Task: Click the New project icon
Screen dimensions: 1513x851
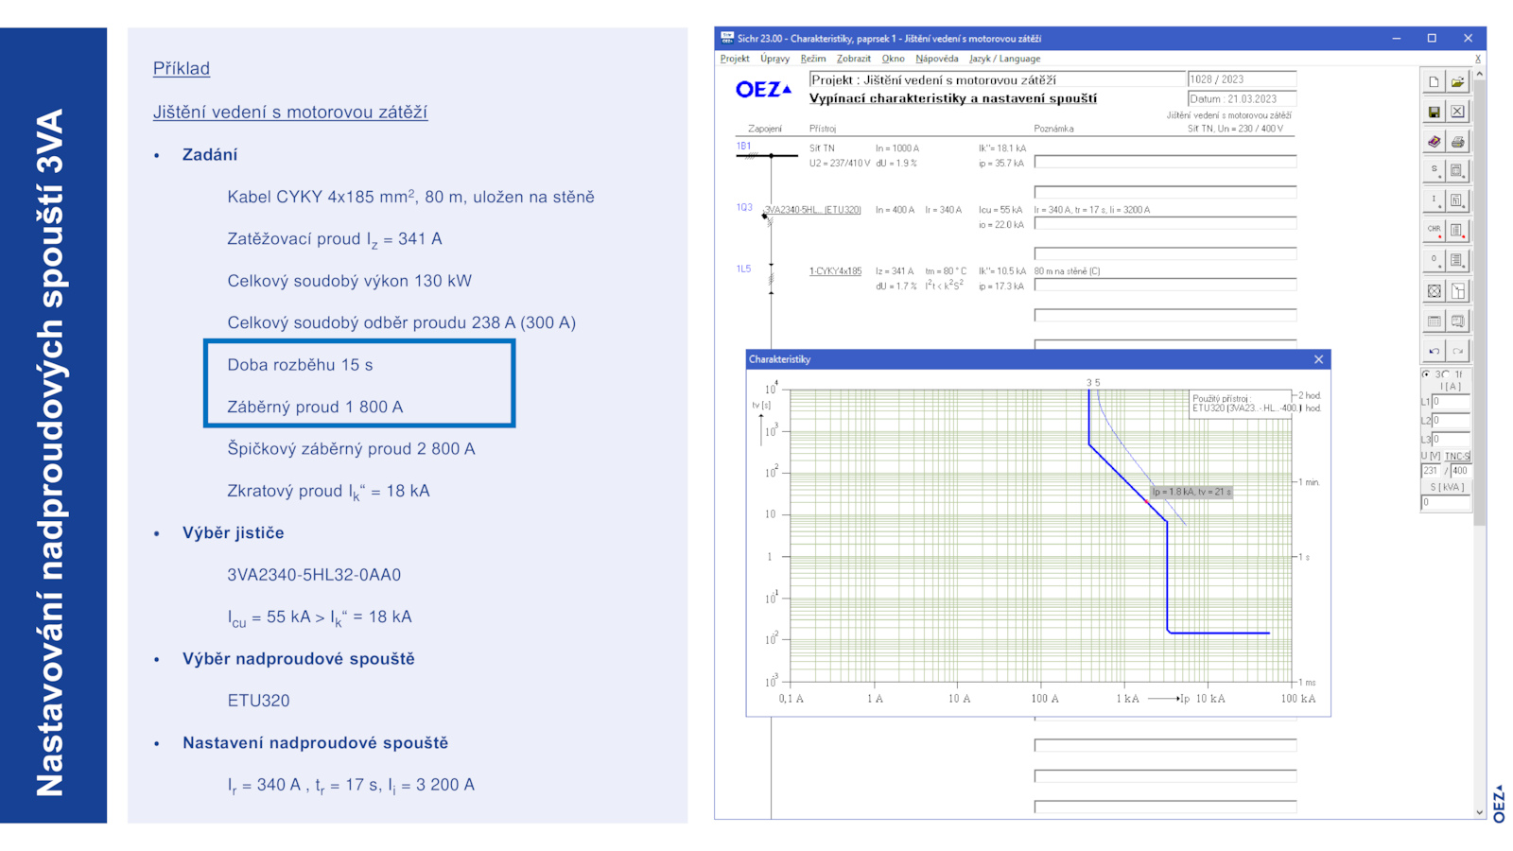Action: tap(1434, 82)
